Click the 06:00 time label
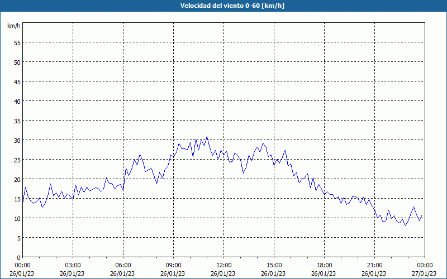Screen dimensions: 447x279 click(x=123, y=266)
